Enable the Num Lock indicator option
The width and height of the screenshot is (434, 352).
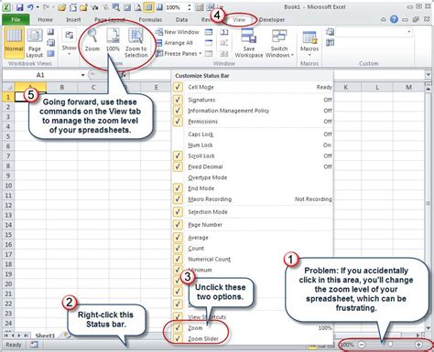pyautogui.click(x=253, y=145)
